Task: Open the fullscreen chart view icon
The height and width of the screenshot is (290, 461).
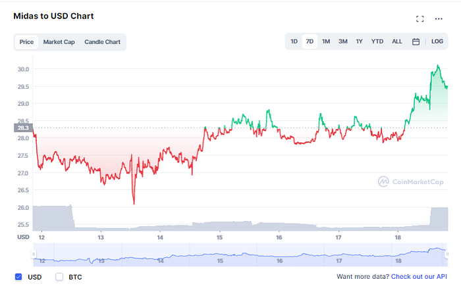Action: 420,19
